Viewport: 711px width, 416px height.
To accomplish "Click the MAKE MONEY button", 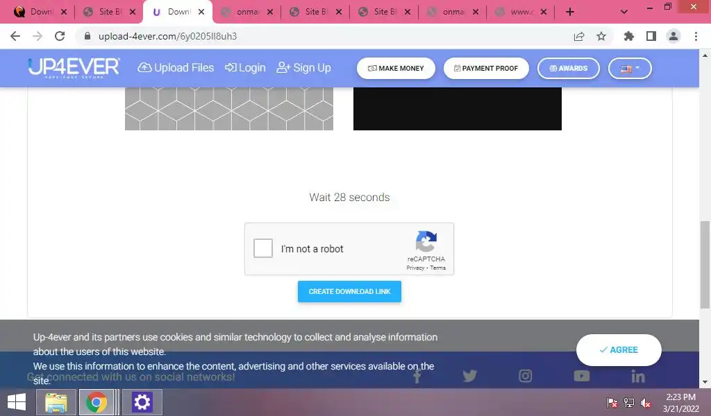I will [x=396, y=69].
